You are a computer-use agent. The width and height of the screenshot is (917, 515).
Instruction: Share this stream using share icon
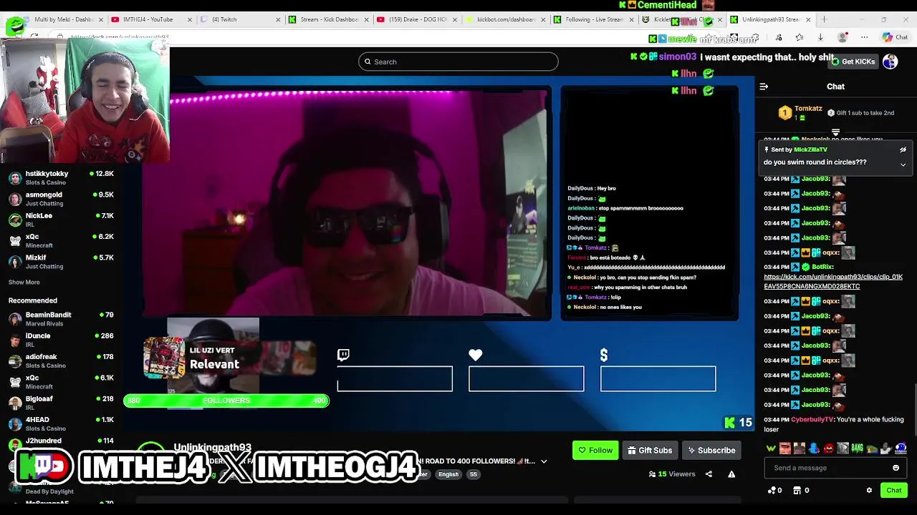(709, 474)
